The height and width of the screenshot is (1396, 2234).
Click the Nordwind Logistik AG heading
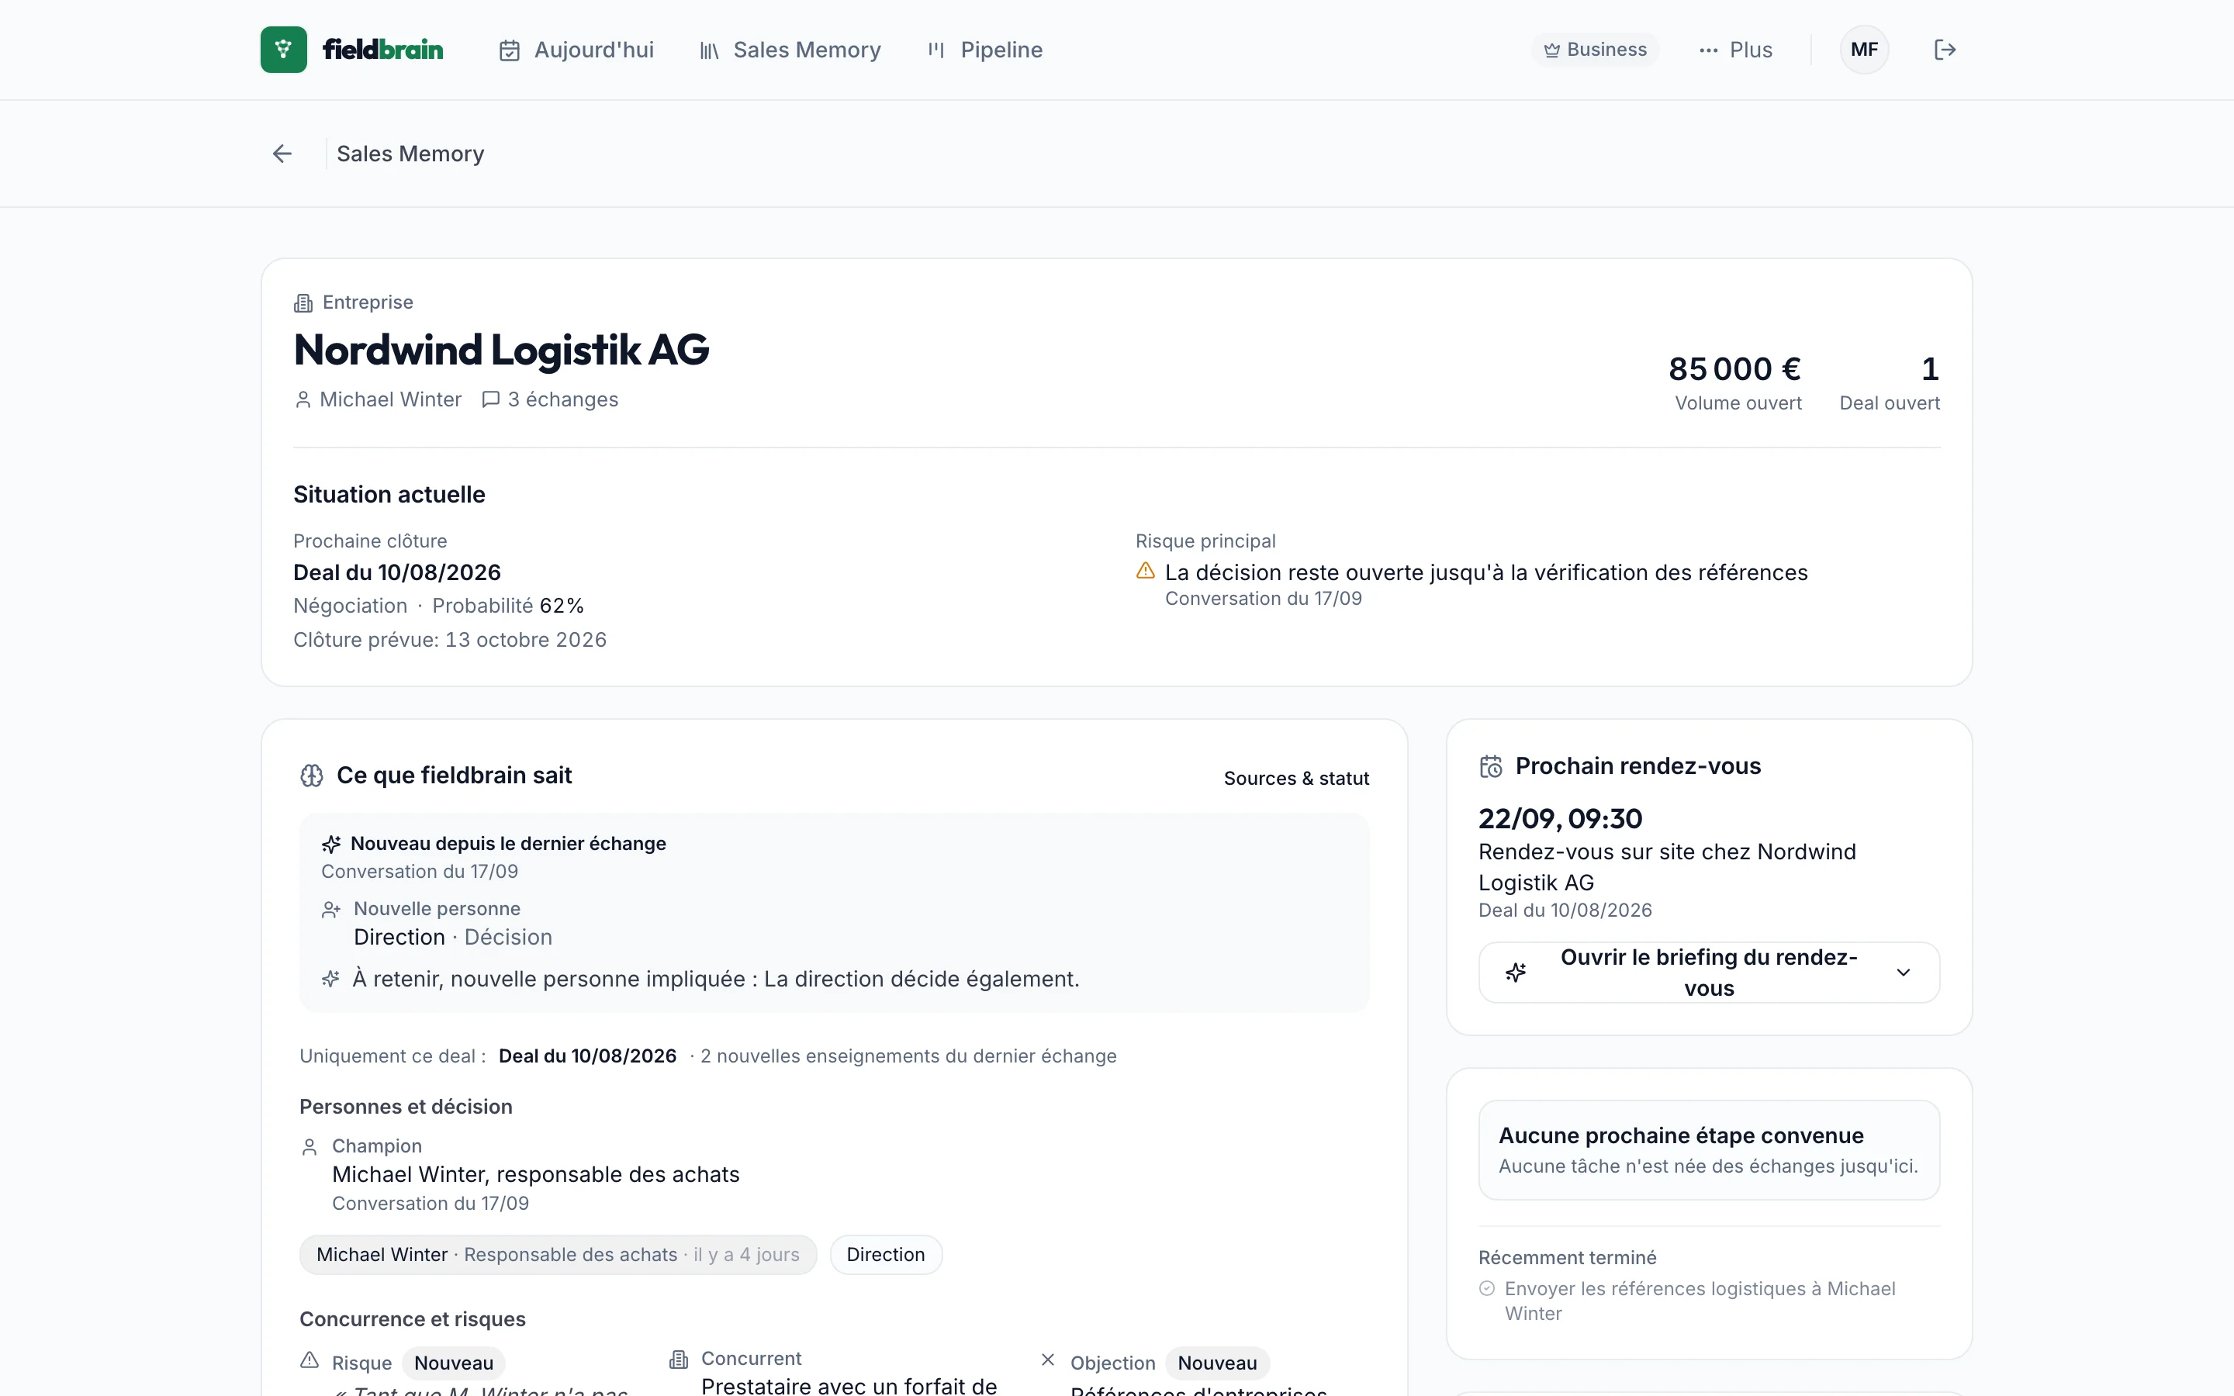(501, 351)
